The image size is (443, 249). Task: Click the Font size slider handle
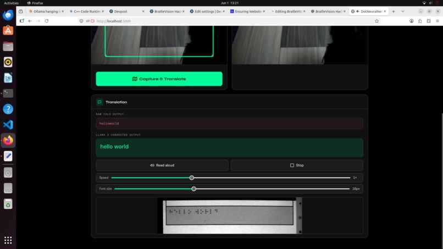pyautogui.click(x=194, y=189)
